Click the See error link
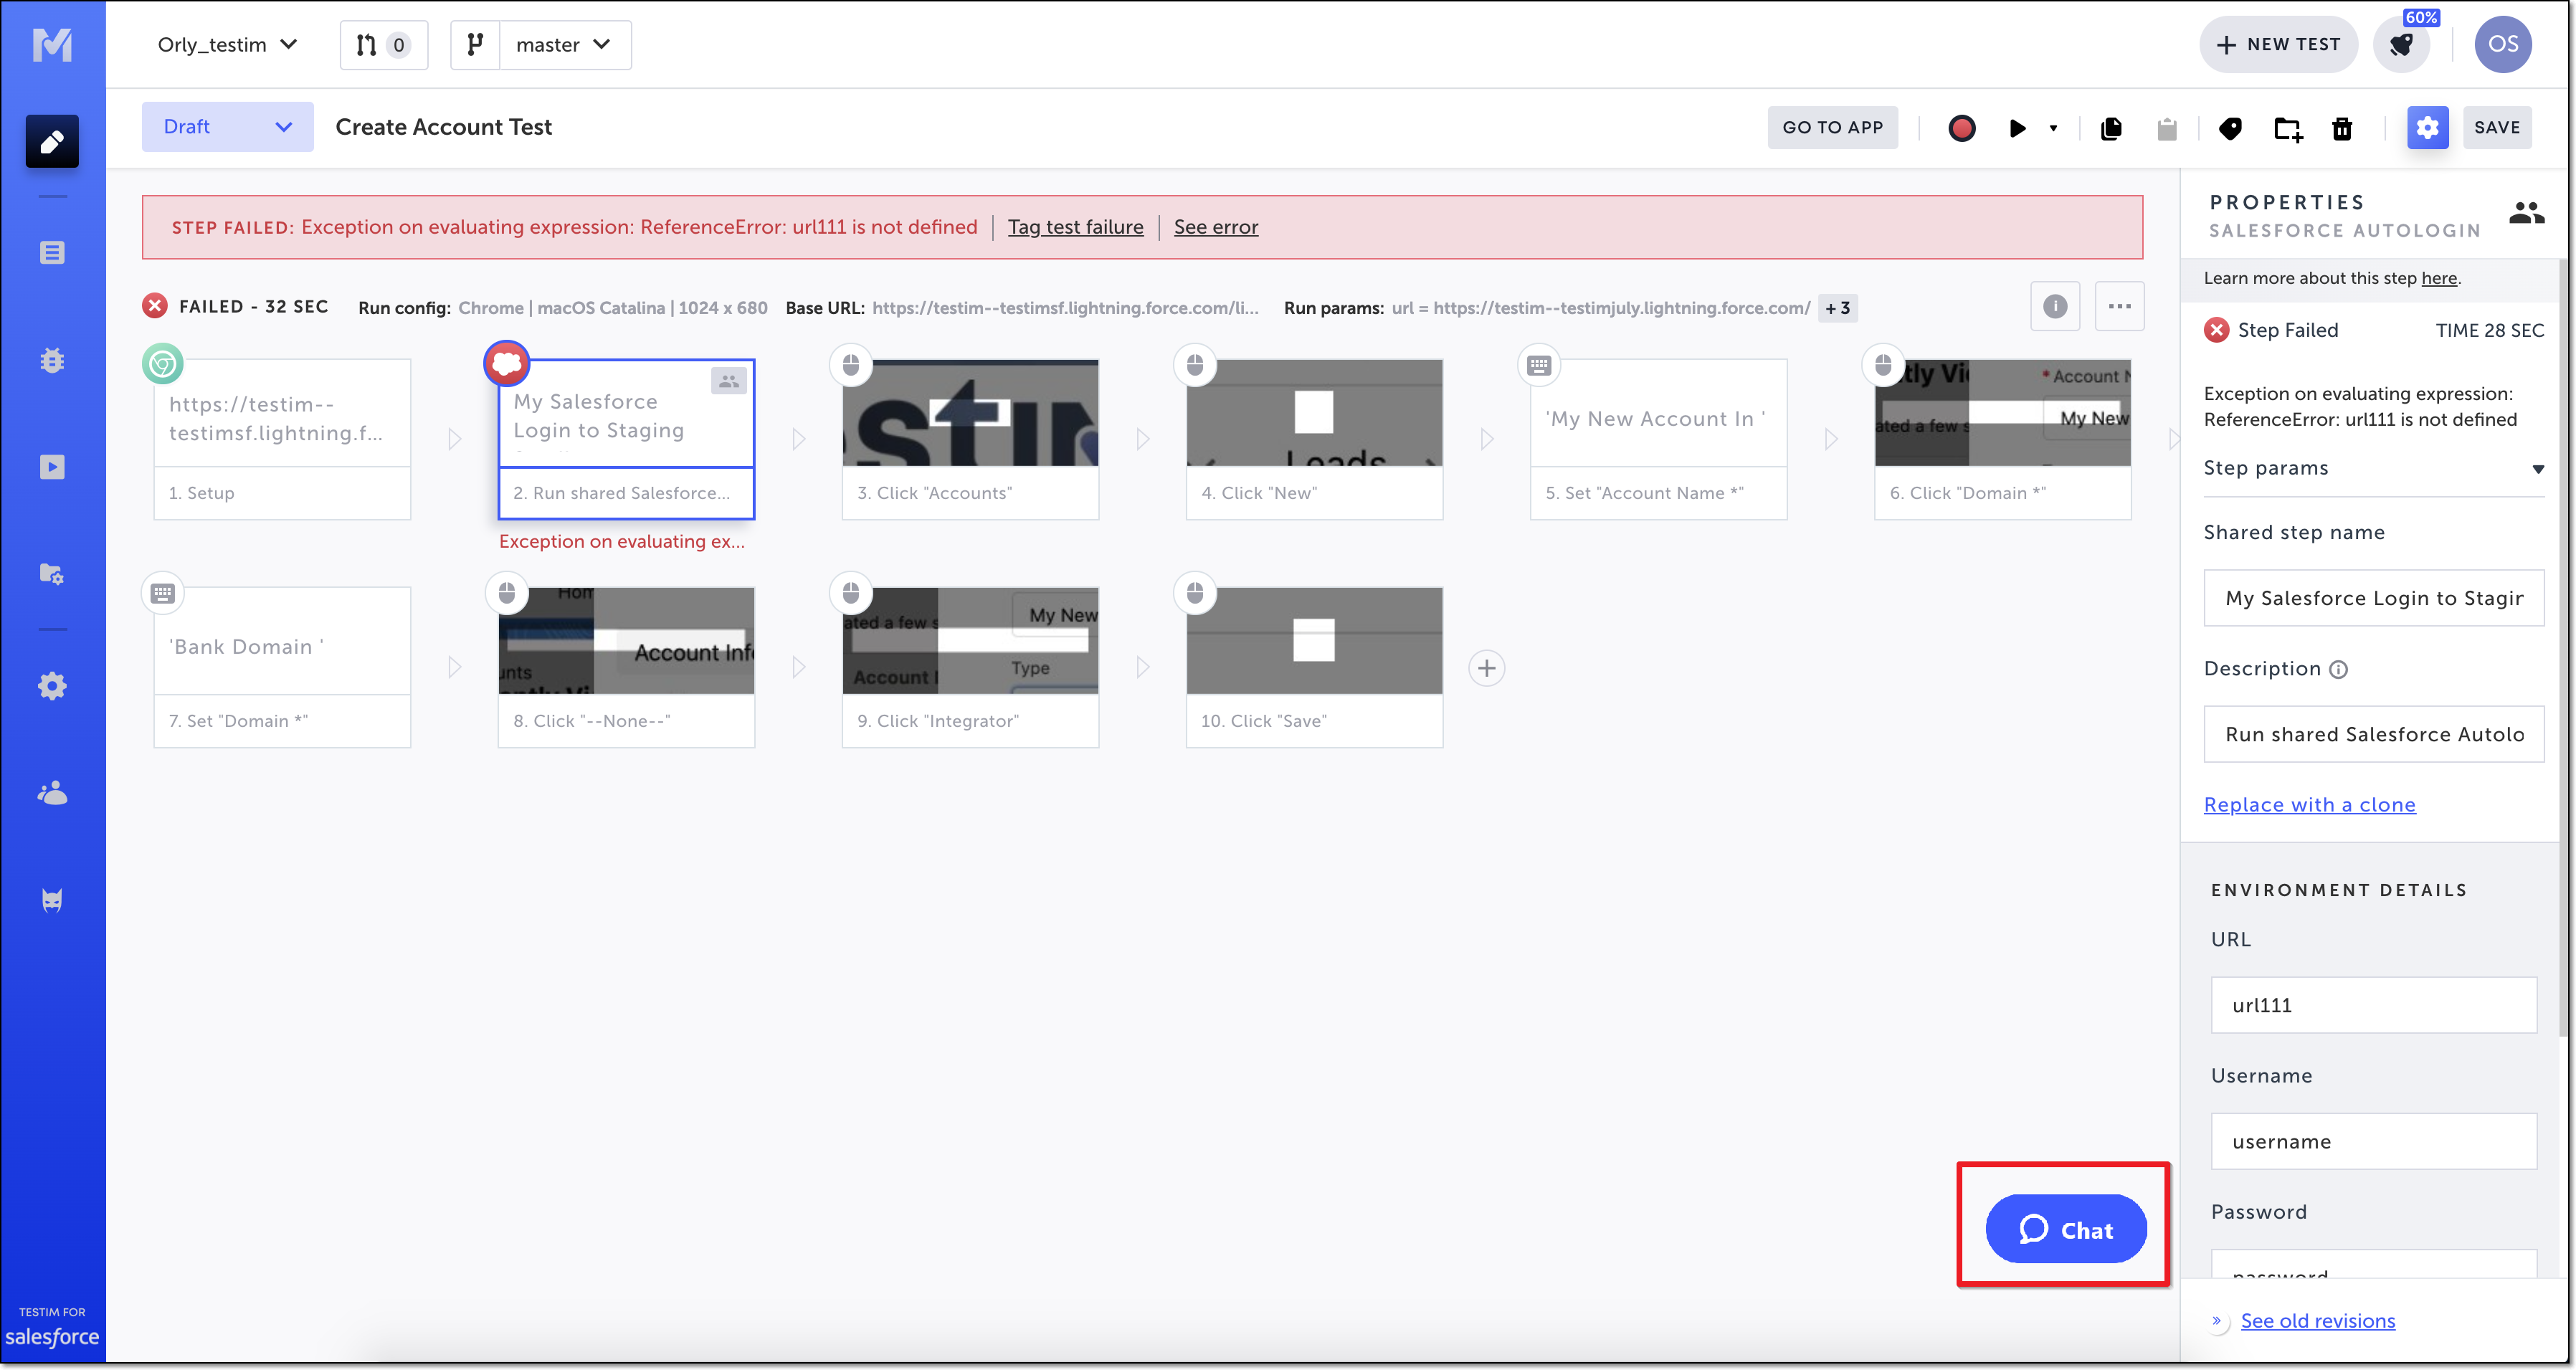The width and height of the screenshot is (2576, 1370). (x=1215, y=227)
